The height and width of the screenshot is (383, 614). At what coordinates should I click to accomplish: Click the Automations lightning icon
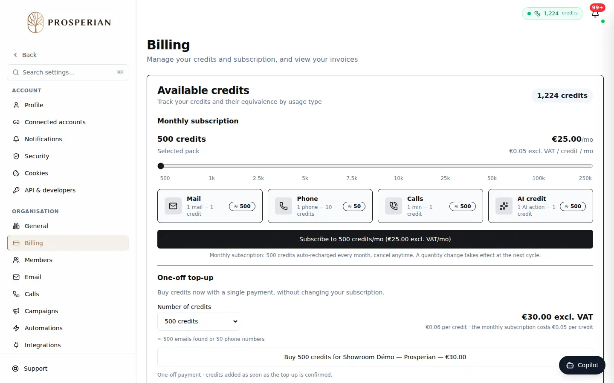(16, 328)
